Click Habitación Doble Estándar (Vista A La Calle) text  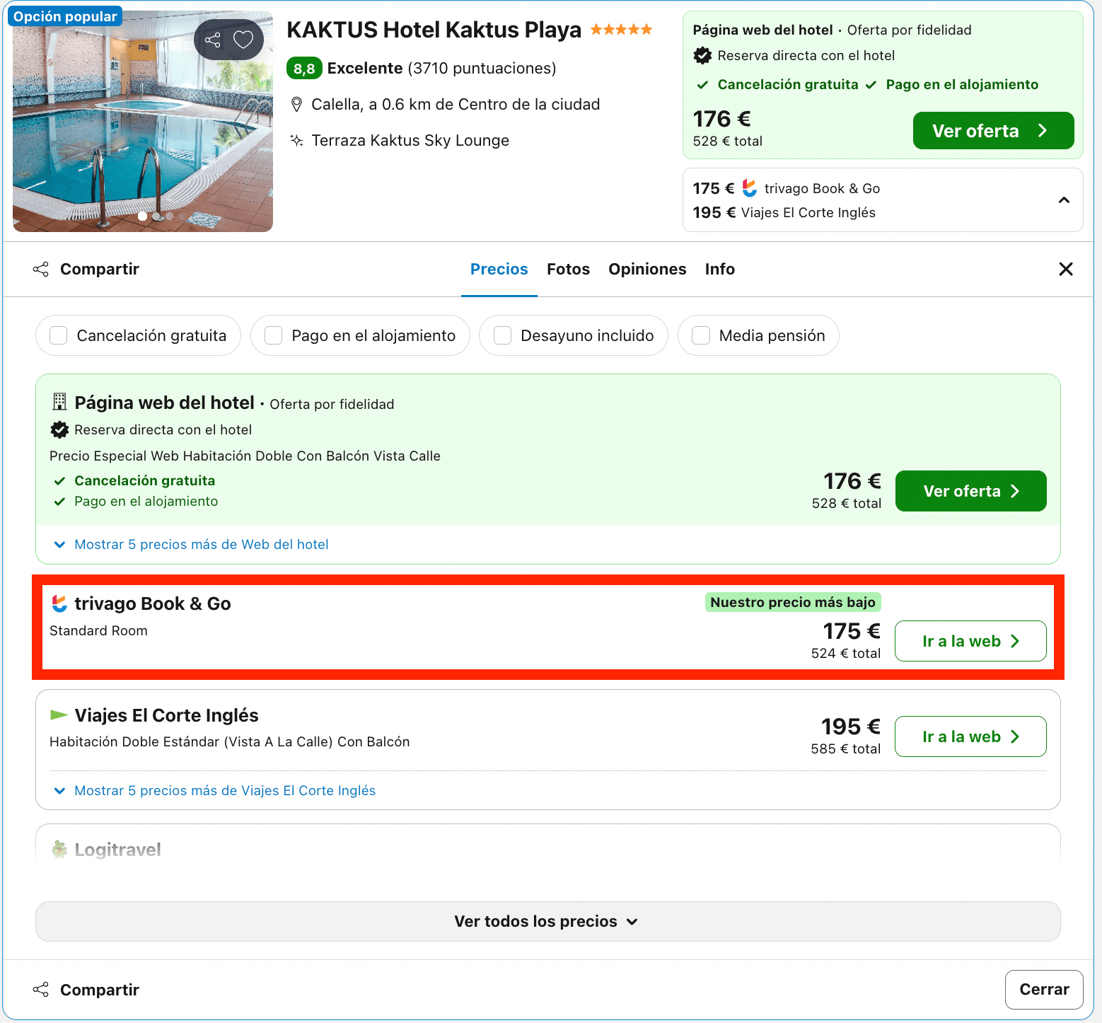229,741
